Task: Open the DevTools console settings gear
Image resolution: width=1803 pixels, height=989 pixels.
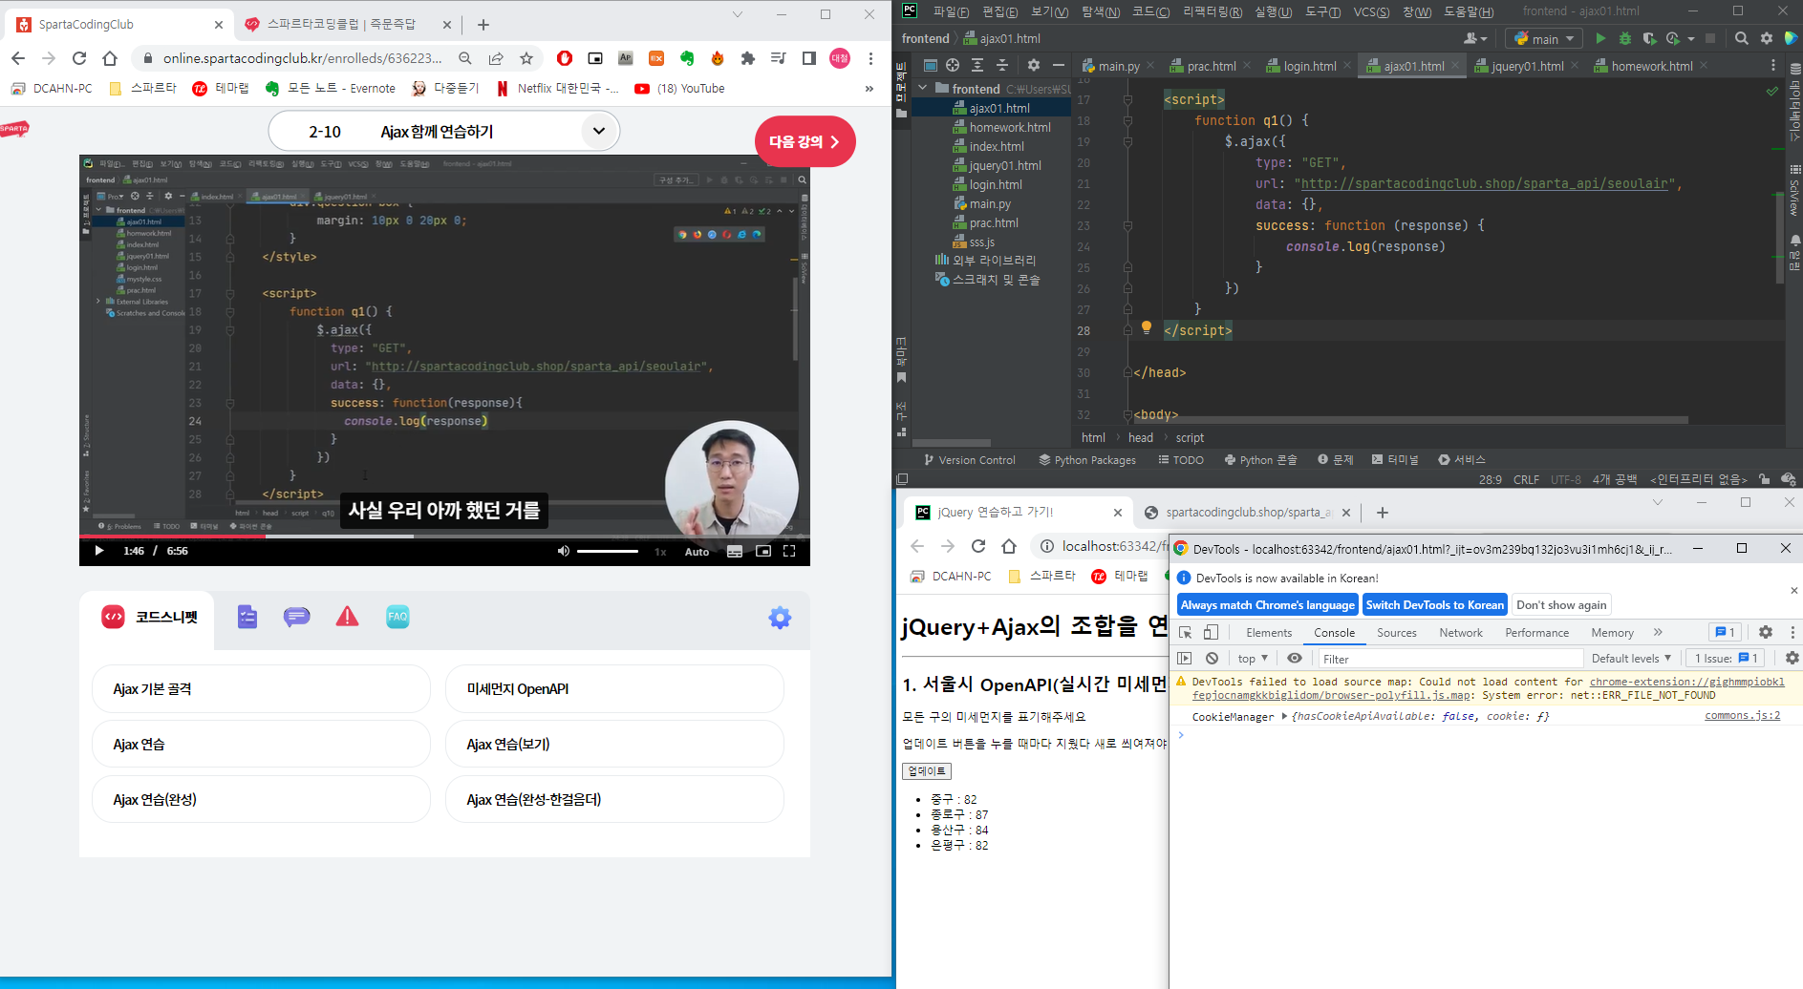Action: click(x=1792, y=658)
